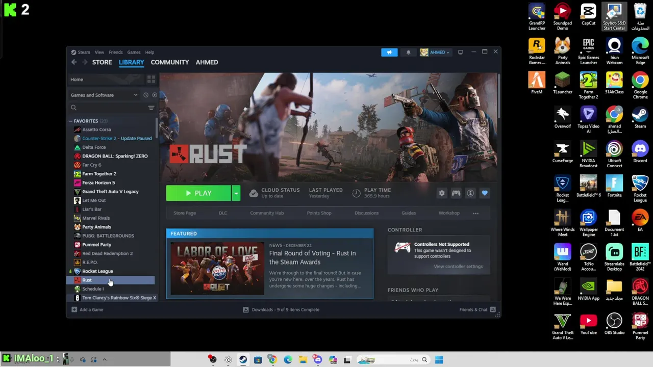The image size is (653, 367).
Task: Open the Games menu
Action: tap(134, 52)
